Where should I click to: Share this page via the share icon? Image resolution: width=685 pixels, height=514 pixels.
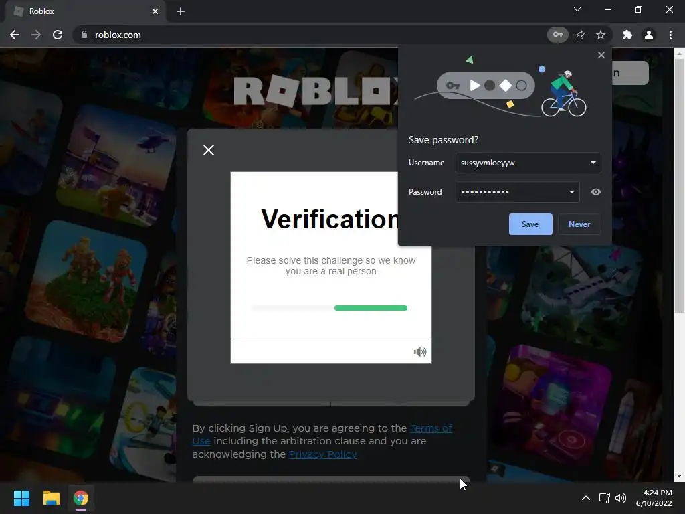pos(579,35)
